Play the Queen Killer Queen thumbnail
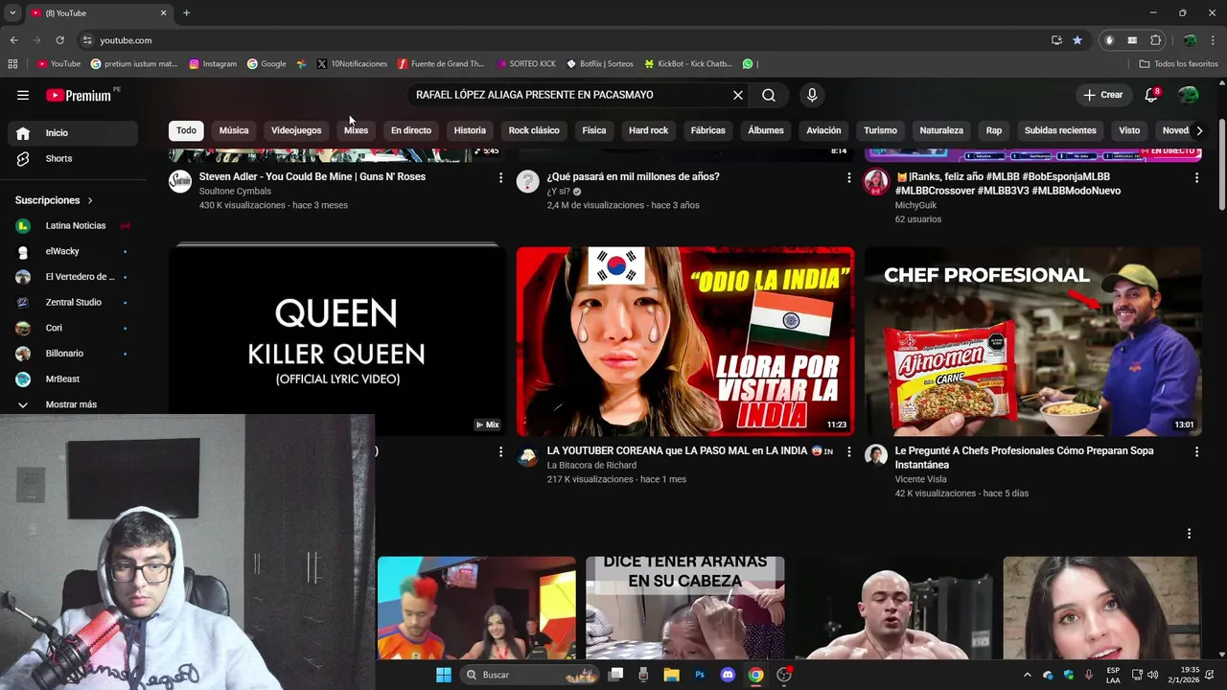Image resolution: width=1227 pixels, height=690 pixels. coord(336,340)
